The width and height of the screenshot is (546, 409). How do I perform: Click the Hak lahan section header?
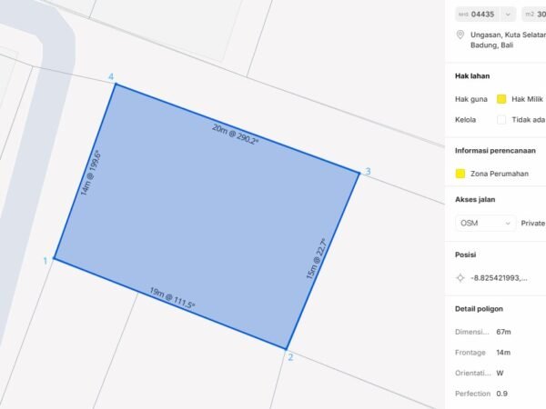click(x=473, y=77)
